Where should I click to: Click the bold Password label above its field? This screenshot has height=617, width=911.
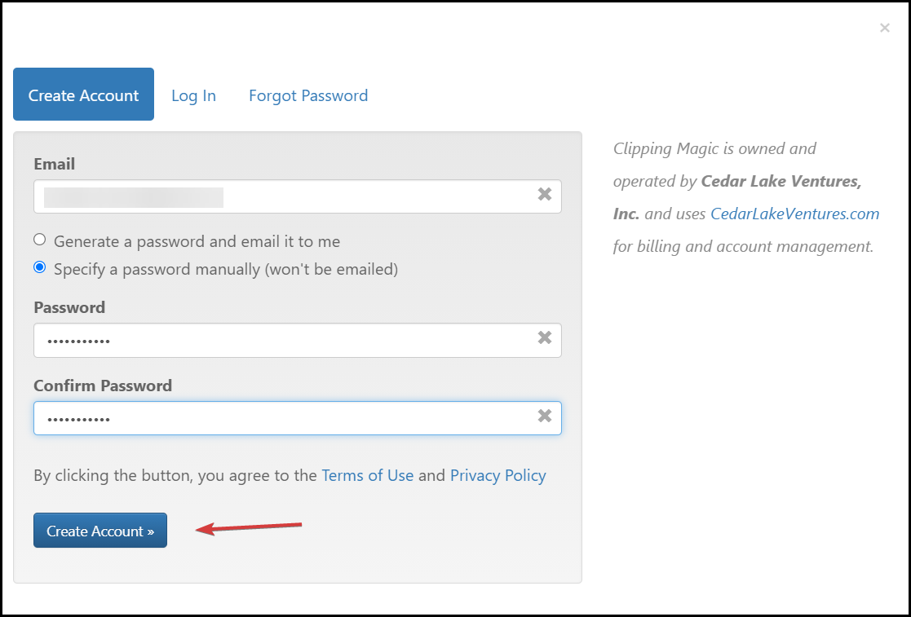coord(69,307)
